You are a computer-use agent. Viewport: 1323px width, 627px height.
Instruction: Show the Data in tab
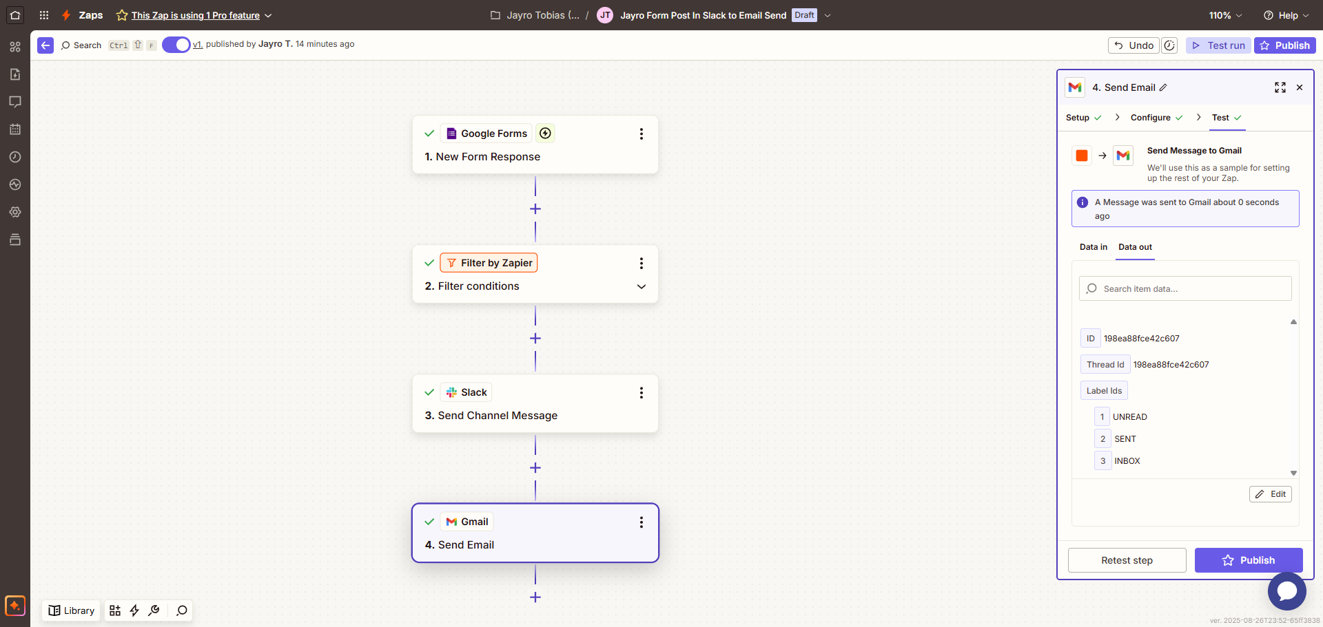(1094, 247)
